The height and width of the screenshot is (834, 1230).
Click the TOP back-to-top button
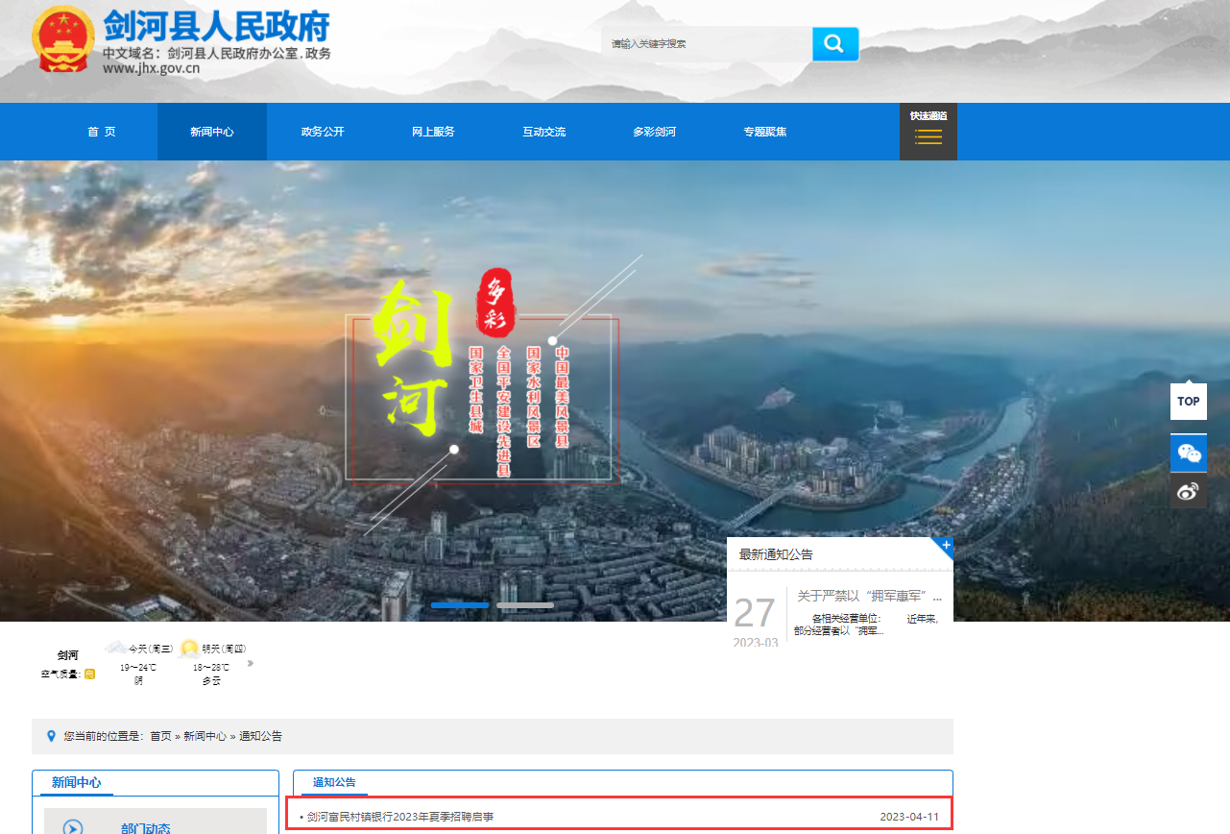(1189, 402)
